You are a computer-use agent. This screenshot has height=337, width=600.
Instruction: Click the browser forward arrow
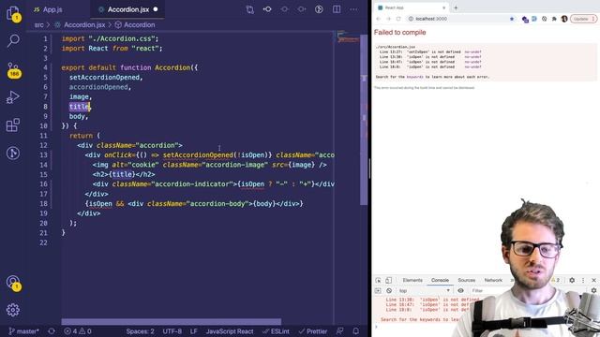click(x=388, y=19)
